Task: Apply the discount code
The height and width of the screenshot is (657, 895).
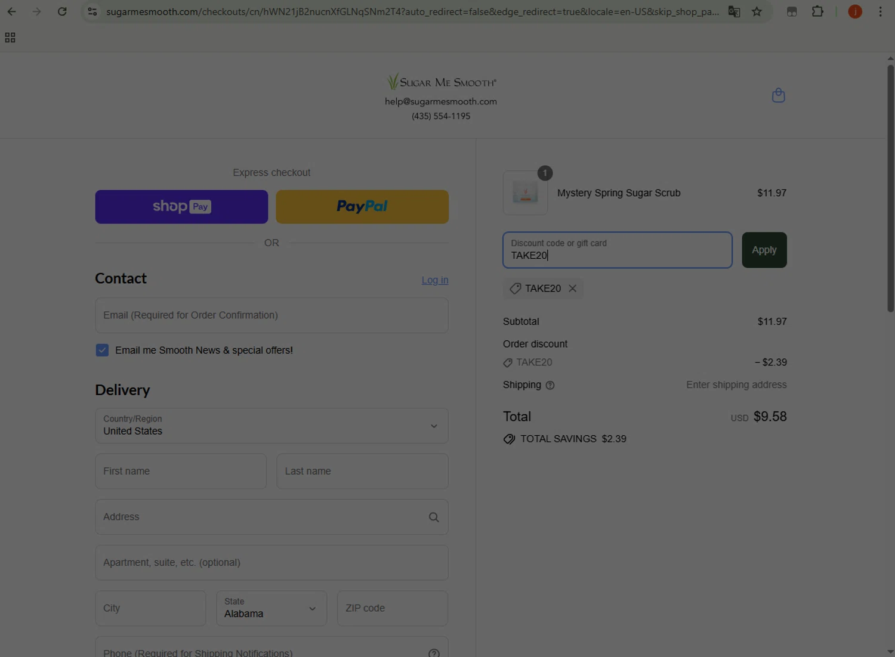Action: (x=764, y=250)
